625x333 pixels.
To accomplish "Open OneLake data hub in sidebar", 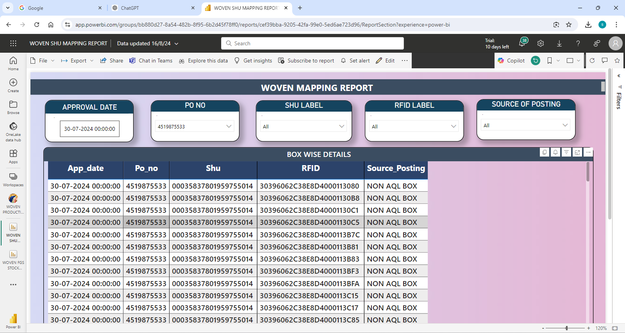I will tap(13, 131).
